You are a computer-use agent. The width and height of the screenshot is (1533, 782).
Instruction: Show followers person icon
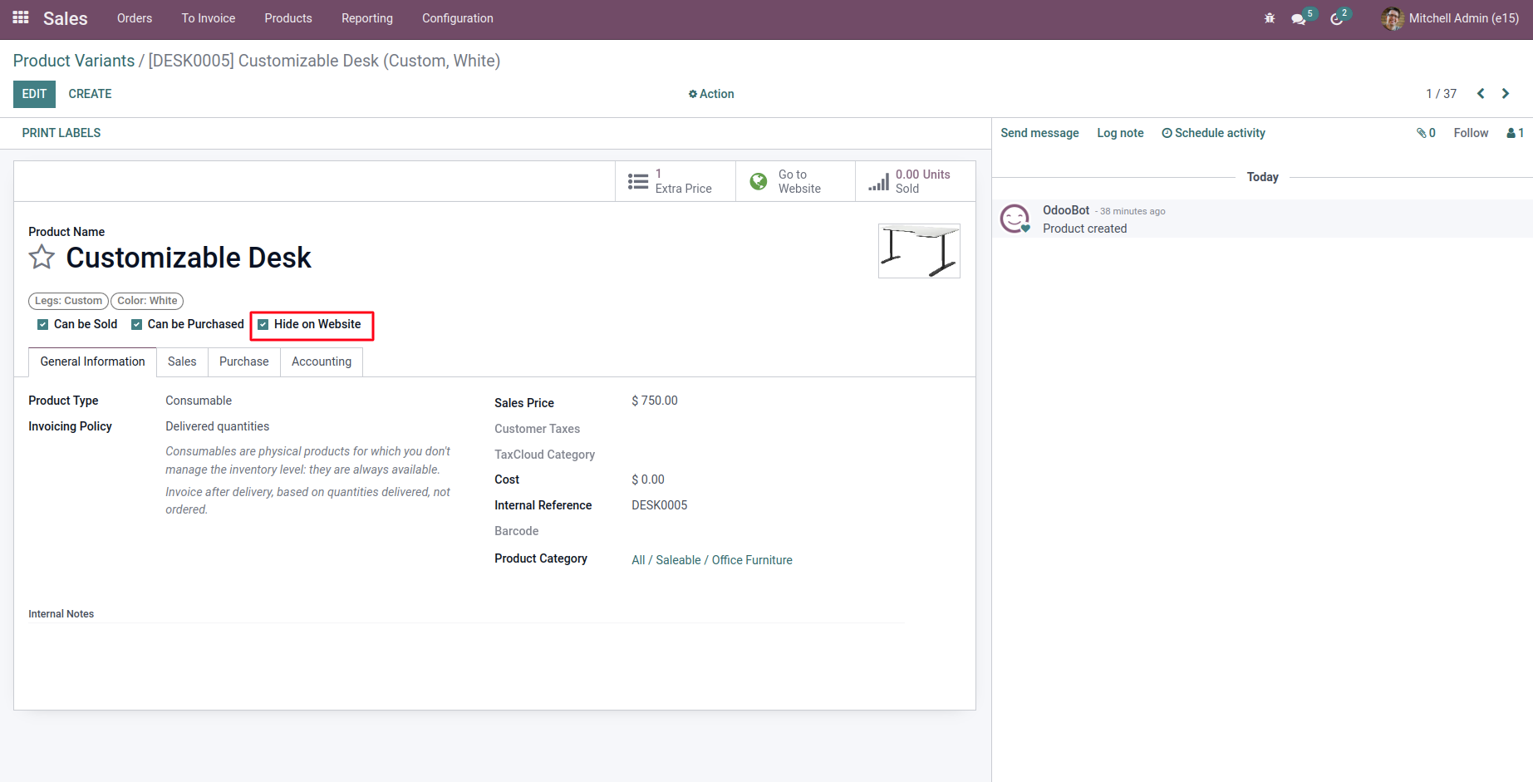1511,133
